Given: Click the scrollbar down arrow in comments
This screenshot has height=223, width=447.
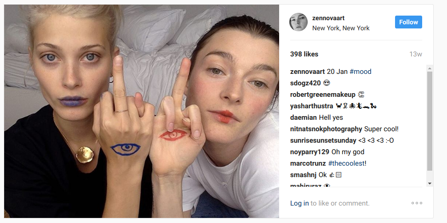Looking at the screenshot, I should tap(430, 184).
